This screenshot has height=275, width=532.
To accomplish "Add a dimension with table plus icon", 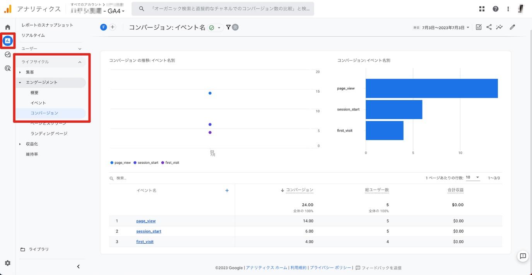I will point(227,190).
